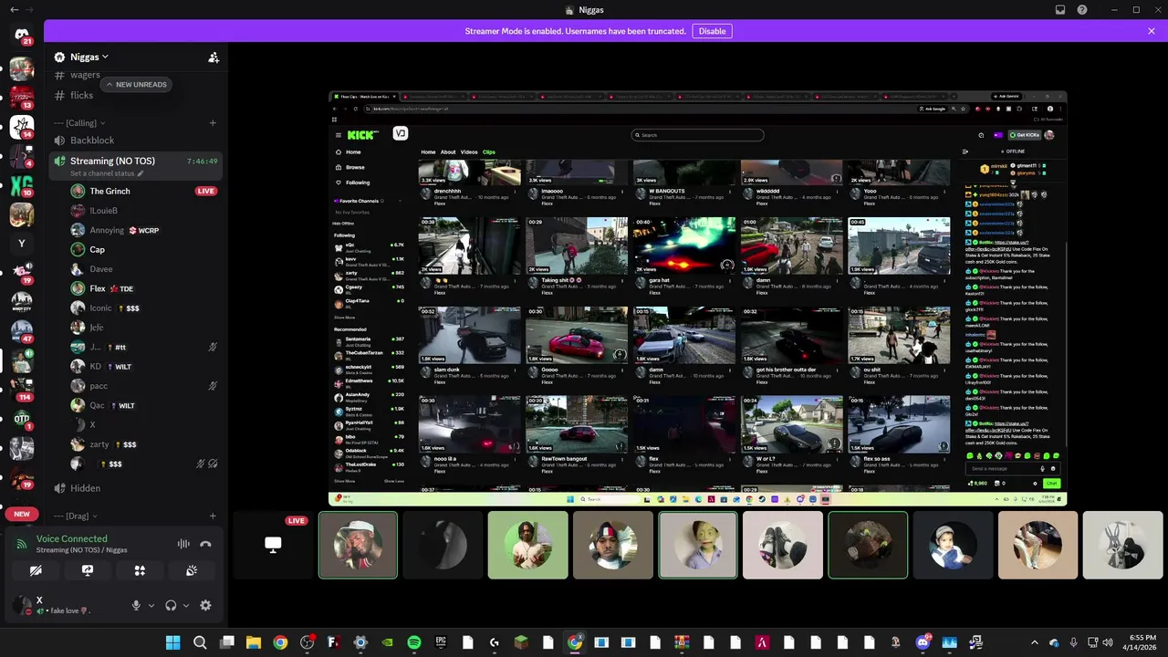1168x657 pixels.
Task: Click the Bugs Bunny avatar participant tile
Action: (x=1122, y=545)
